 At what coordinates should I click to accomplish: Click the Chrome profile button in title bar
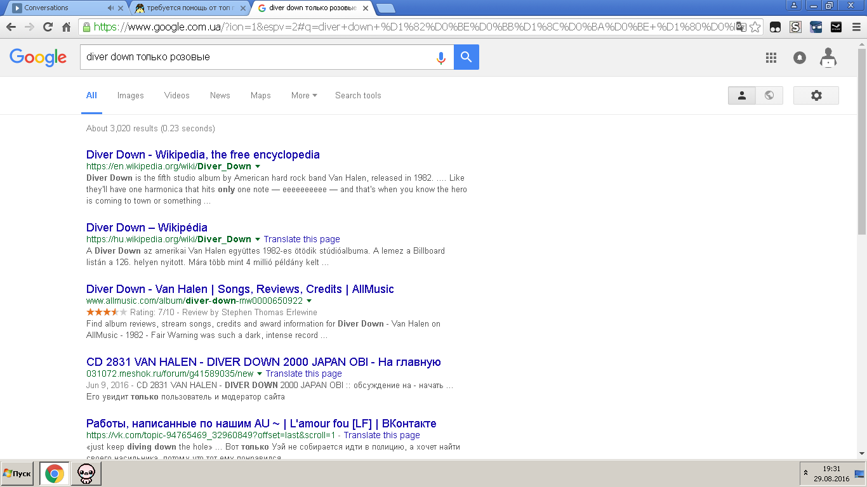794,6
